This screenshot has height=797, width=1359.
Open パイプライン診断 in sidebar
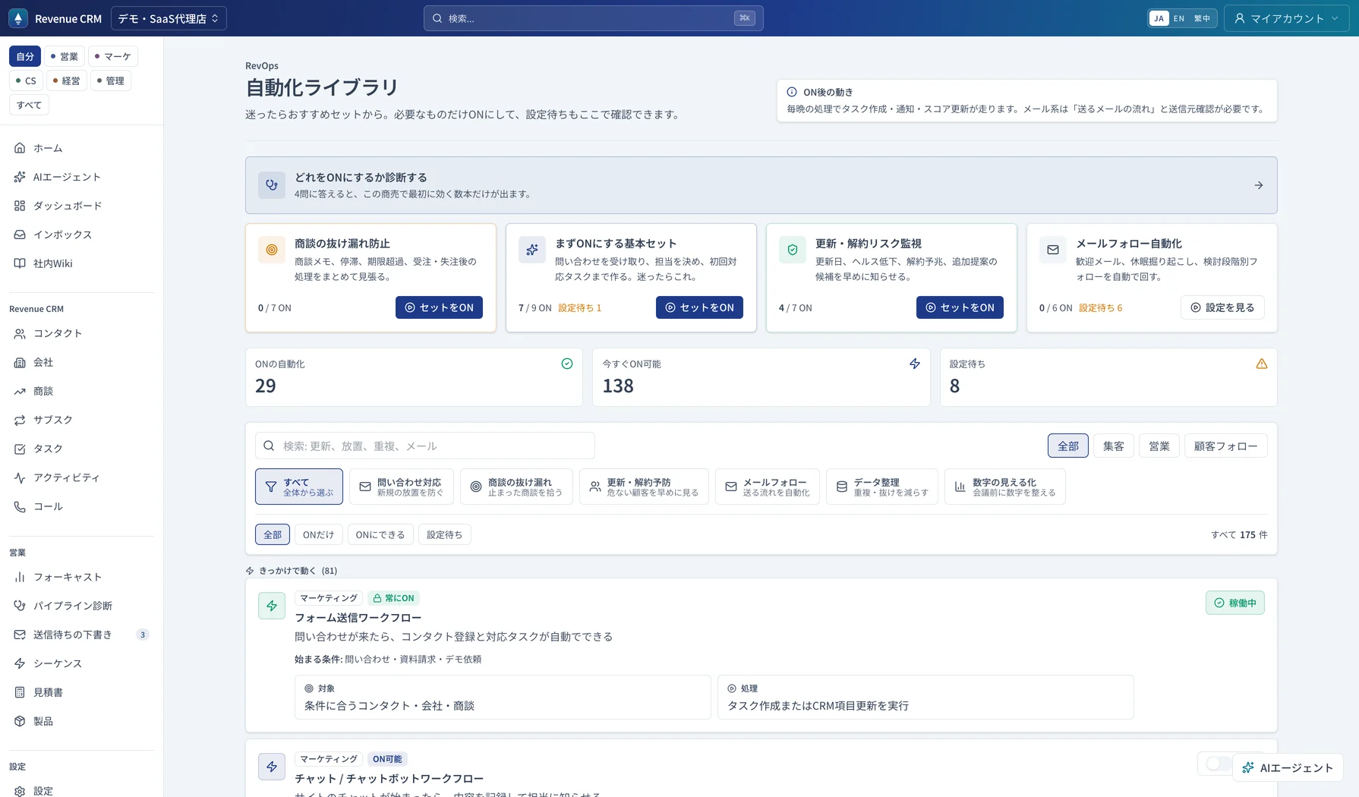tap(81, 606)
